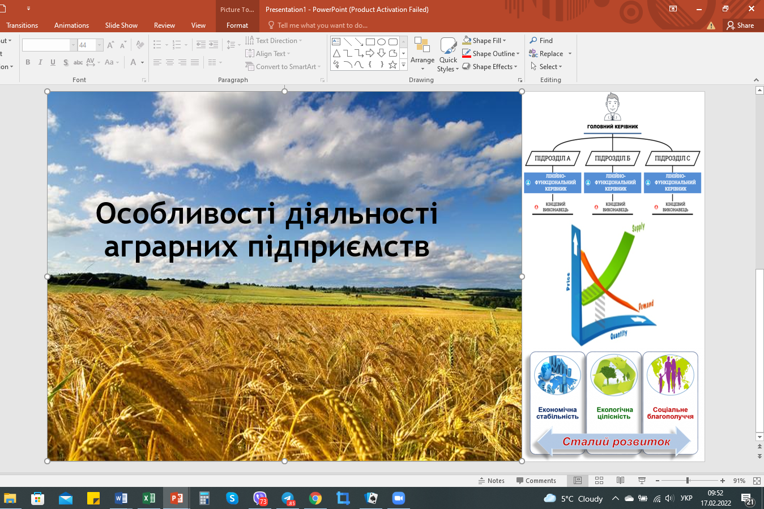Click Convert to SmartArt
The height and width of the screenshot is (509, 764).
pyautogui.click(x=283, y=67)
